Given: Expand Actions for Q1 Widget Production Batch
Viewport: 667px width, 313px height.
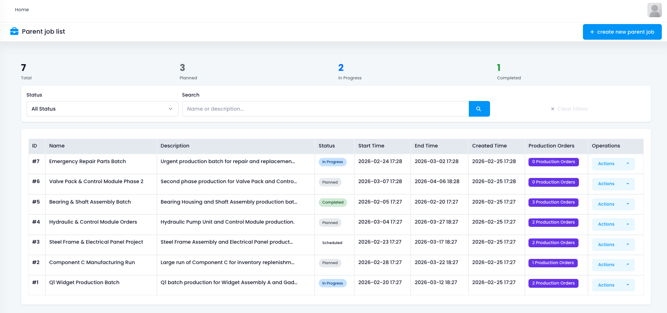Looking at the screenshot, I should click(x=613, y=285).
